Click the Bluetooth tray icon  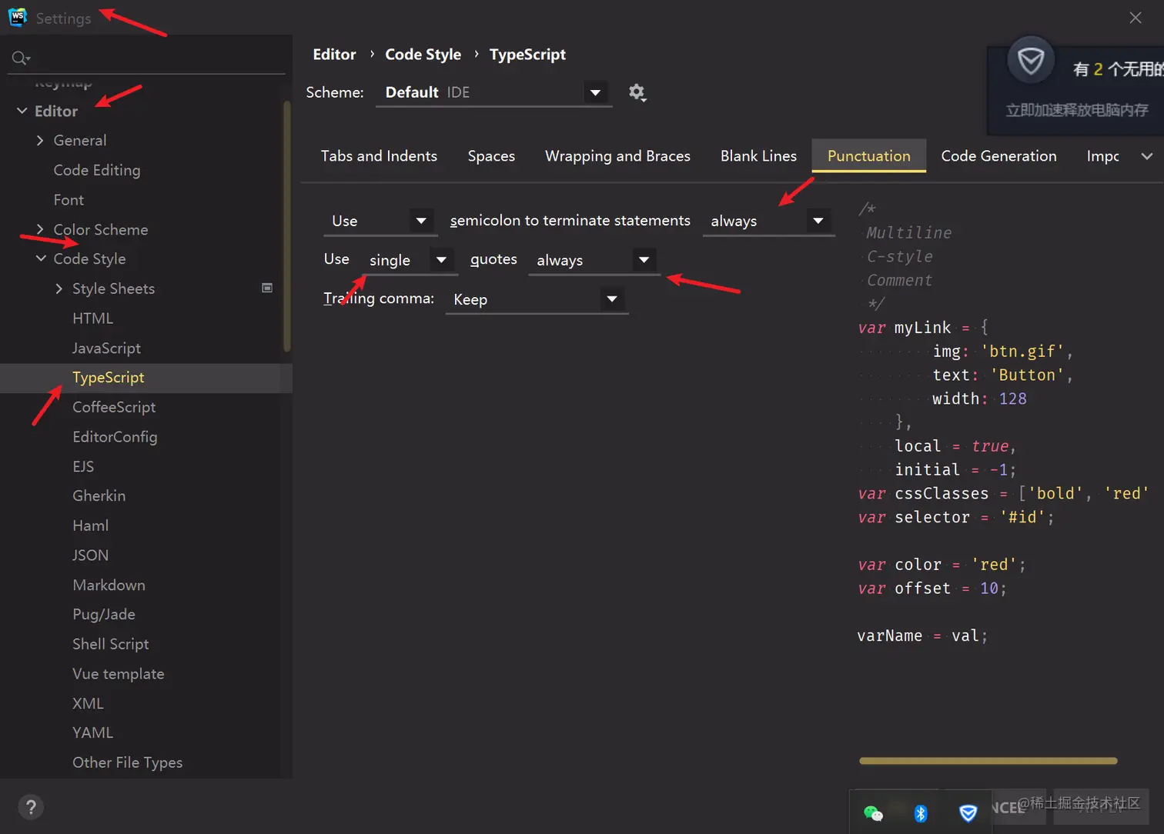pos(921,813)
